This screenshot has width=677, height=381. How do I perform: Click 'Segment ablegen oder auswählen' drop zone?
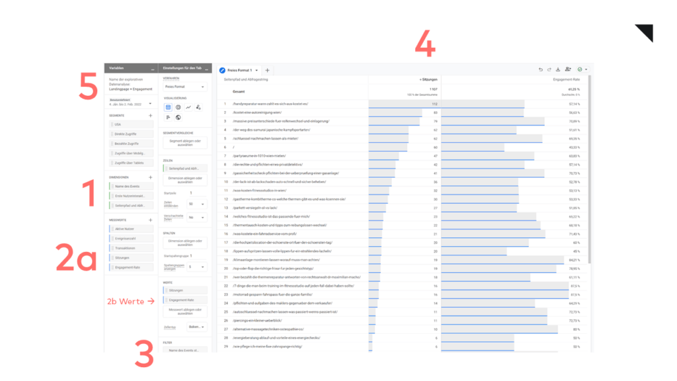[185, 143]
